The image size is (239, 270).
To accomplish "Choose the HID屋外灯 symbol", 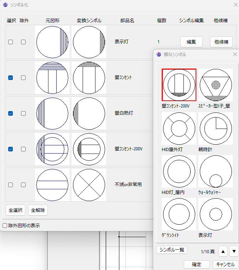I will pos(179,128).
